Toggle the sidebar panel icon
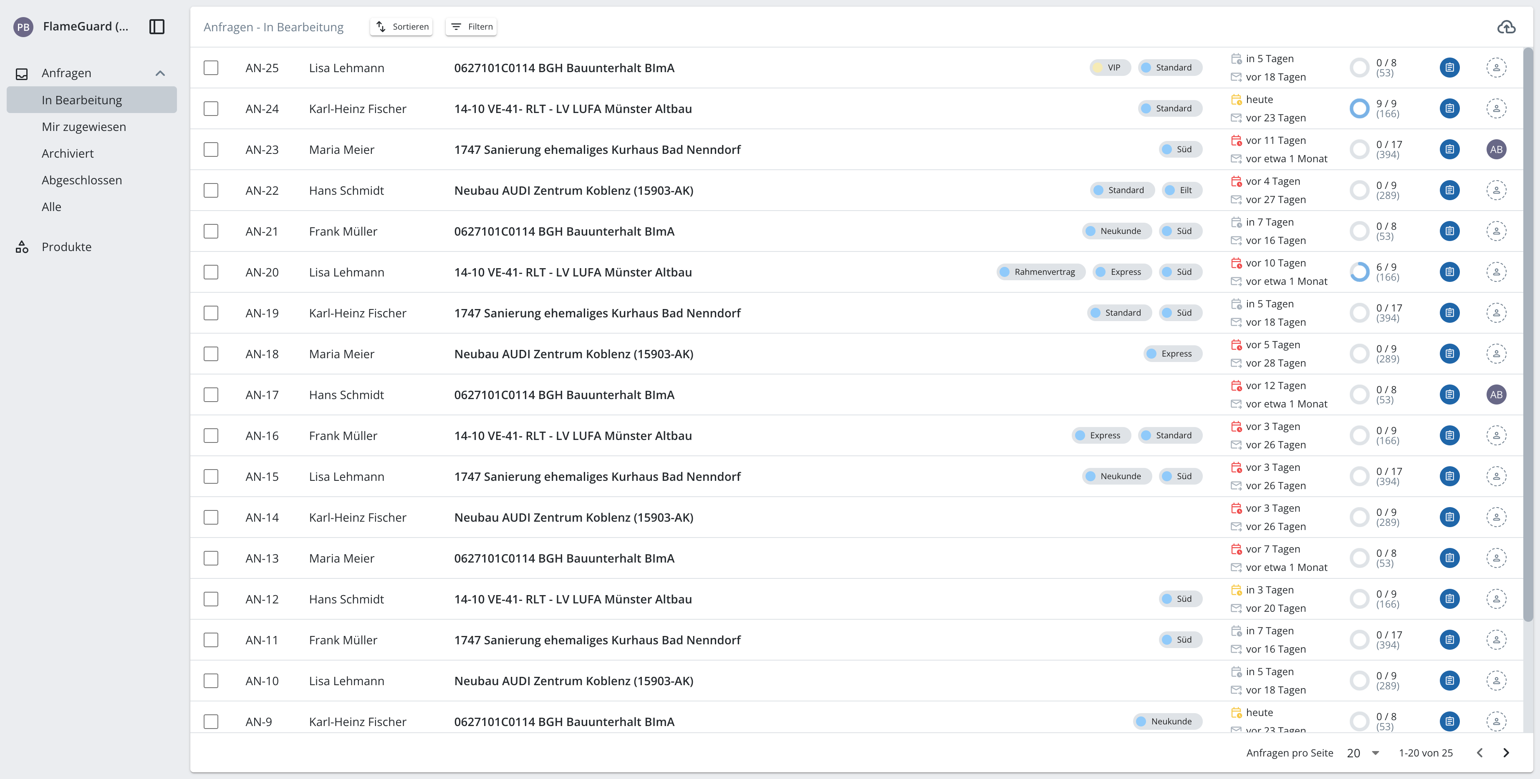Image resolution: width=1540 pixels, height=779 pixels. (157, 26)
